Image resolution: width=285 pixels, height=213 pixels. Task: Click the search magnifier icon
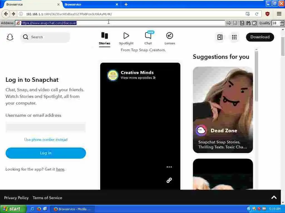(26, 37)
